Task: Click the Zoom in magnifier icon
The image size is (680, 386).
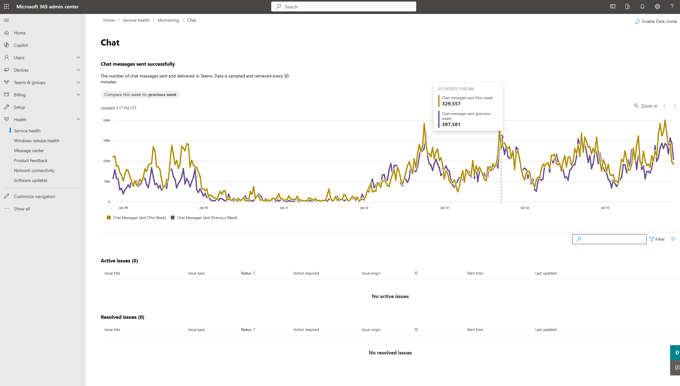Action: pos(636,106)
